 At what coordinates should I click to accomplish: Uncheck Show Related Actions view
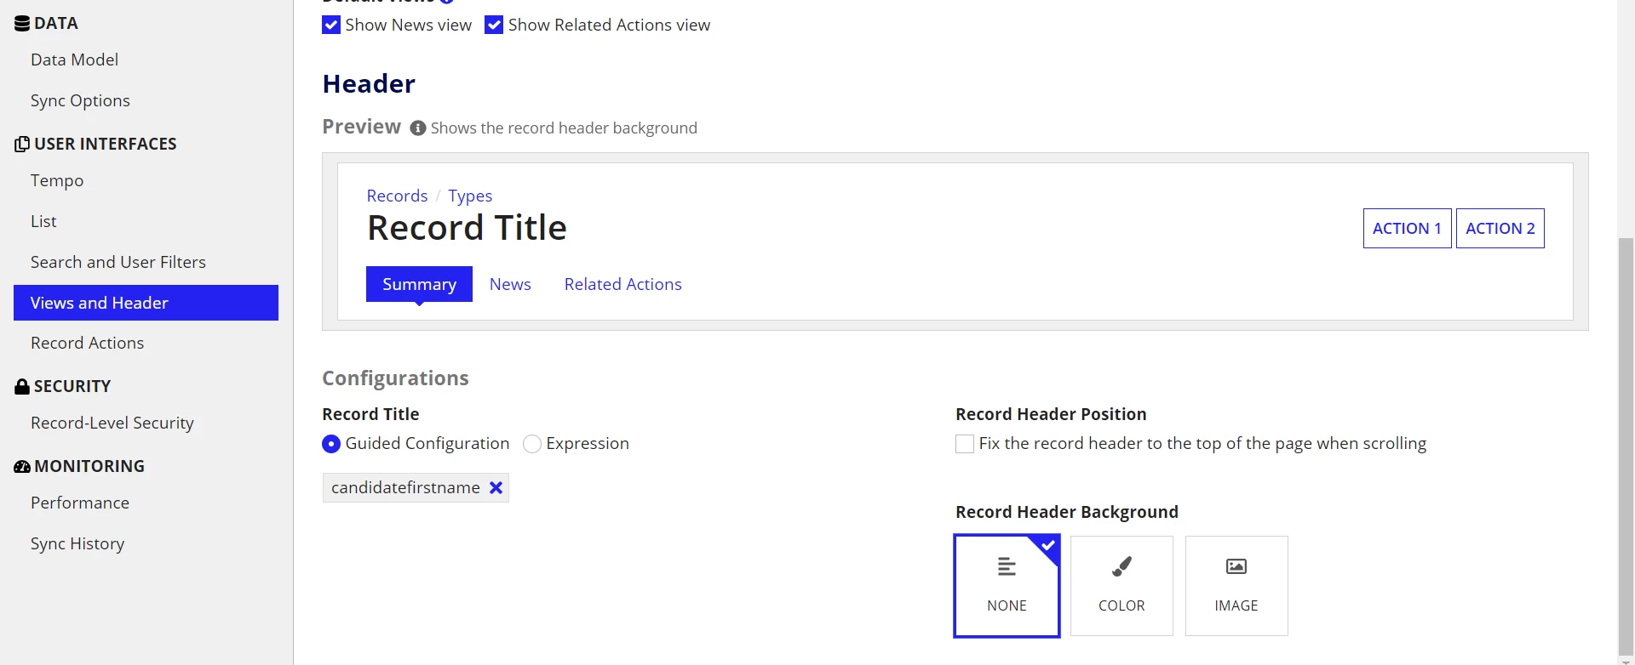click(x=494, y=26)
